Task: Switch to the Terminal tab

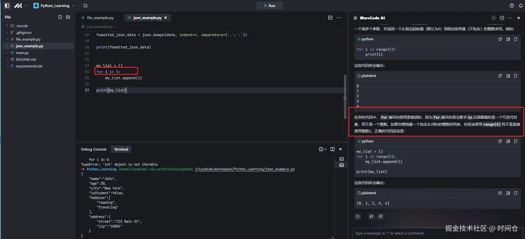Action: (121, 149)
